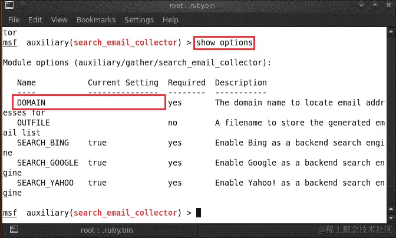396x238 pixels.
Task: Open the Help menu
Action: [x=170, y=20]
